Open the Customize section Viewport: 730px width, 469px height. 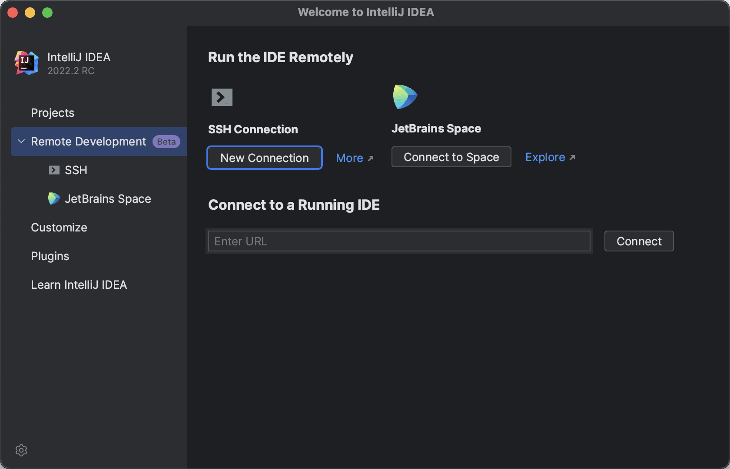[x=59, y=228]
